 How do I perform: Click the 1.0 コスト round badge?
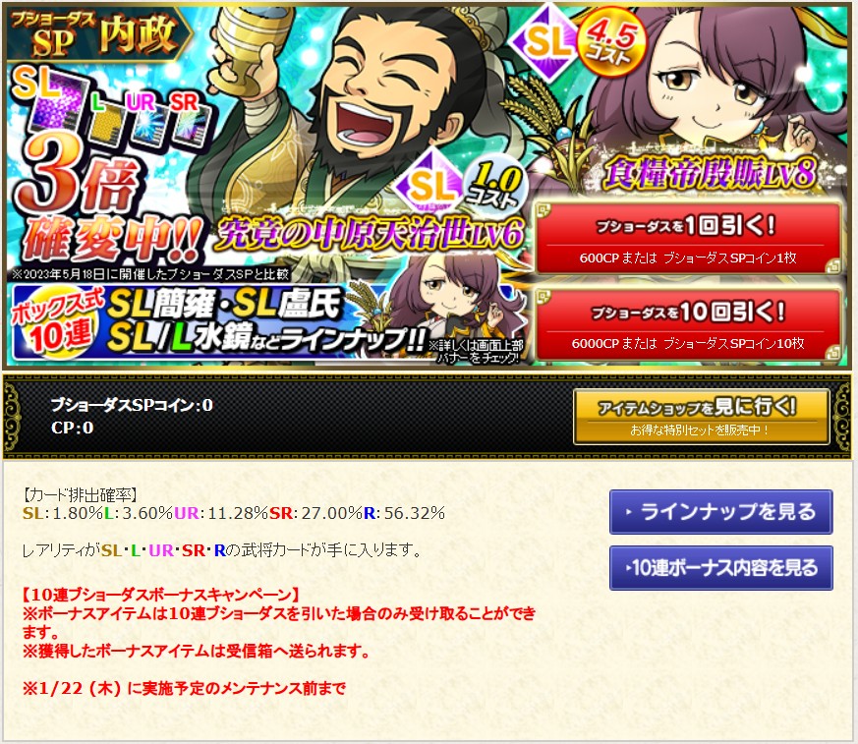(495, 186)
